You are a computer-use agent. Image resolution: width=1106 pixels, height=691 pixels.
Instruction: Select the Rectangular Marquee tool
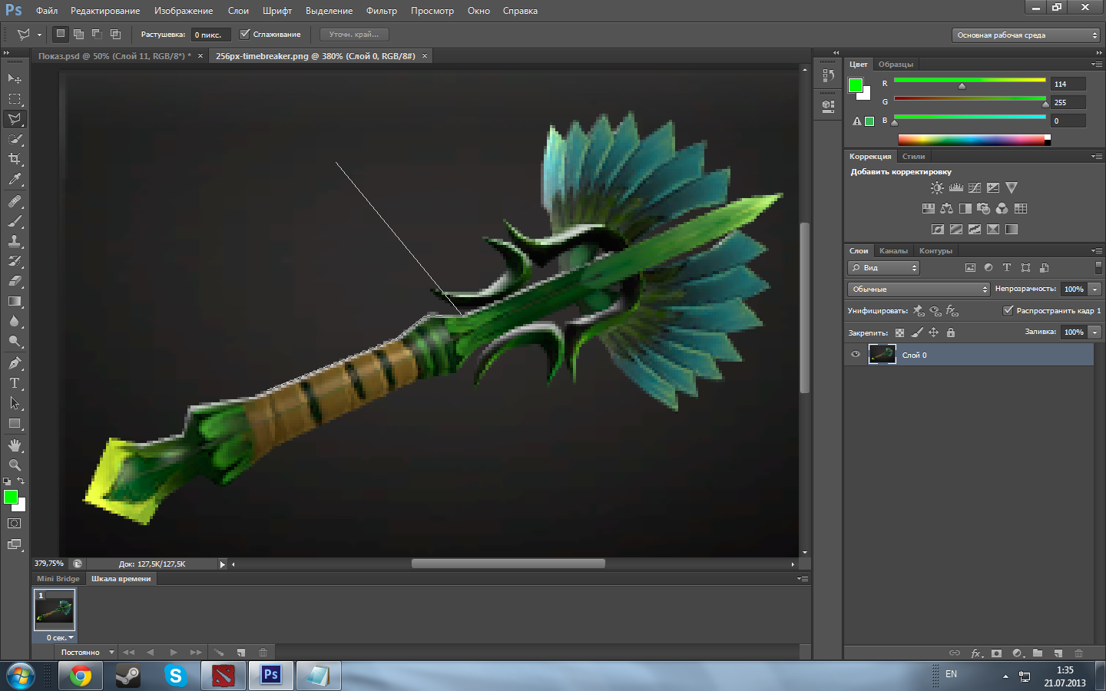tap(14, 98)
